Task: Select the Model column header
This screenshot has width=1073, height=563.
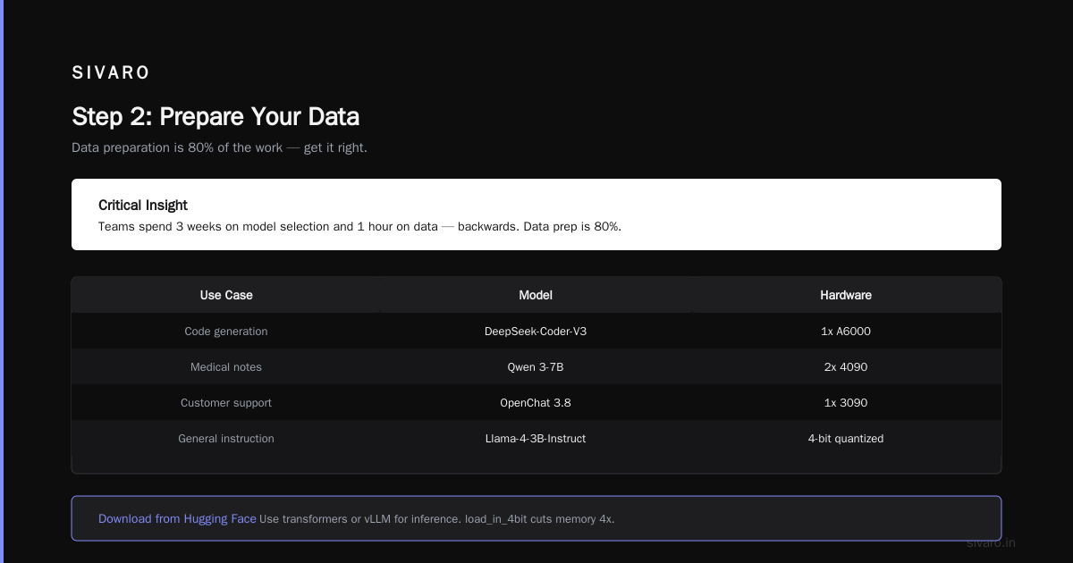Action: pyautogui.click(x=536, y=295)
